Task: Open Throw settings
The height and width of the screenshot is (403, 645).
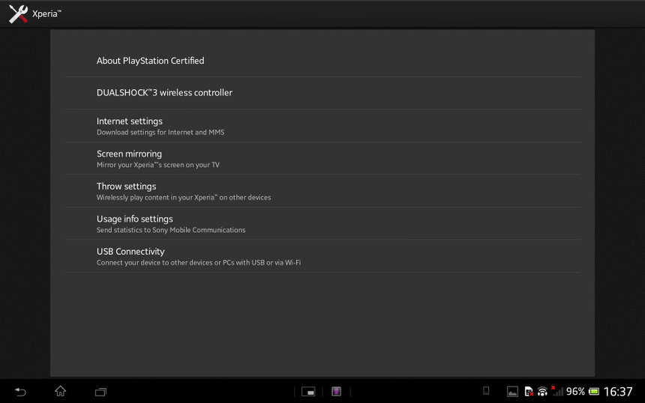Action: coord(126,191)
